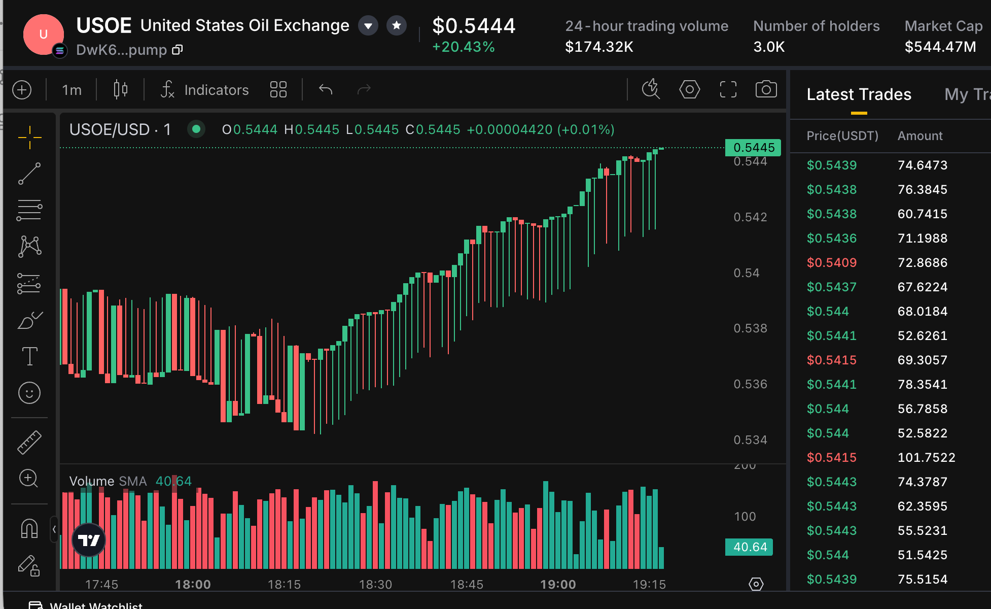Toggle lock all drawing tools

[x=29, y=566]
